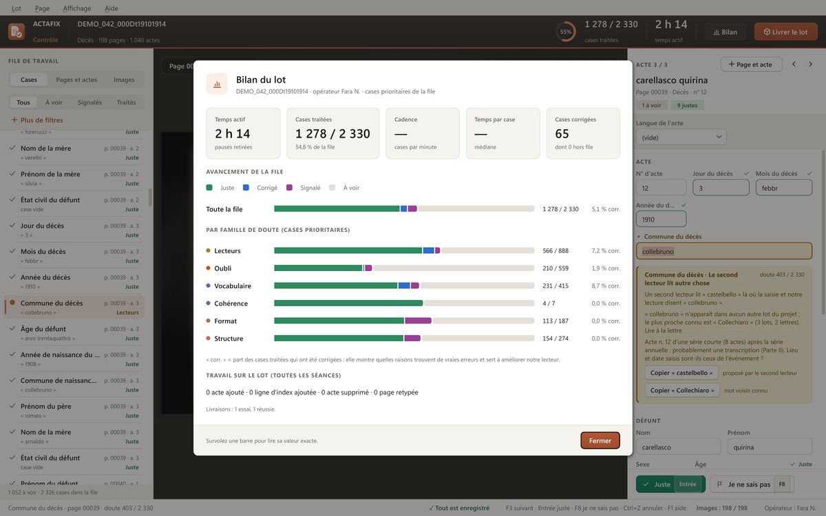Copy the « castelbello » suggestion
Image resolution: width=826 pixels, height=516 pixels.
coord(681,372)
